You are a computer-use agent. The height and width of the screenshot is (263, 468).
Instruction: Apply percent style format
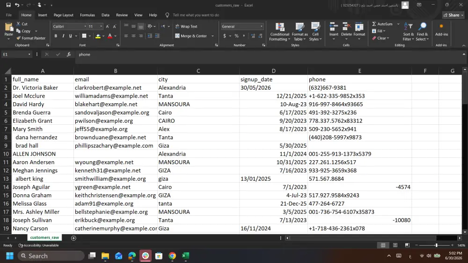(236, 36)
